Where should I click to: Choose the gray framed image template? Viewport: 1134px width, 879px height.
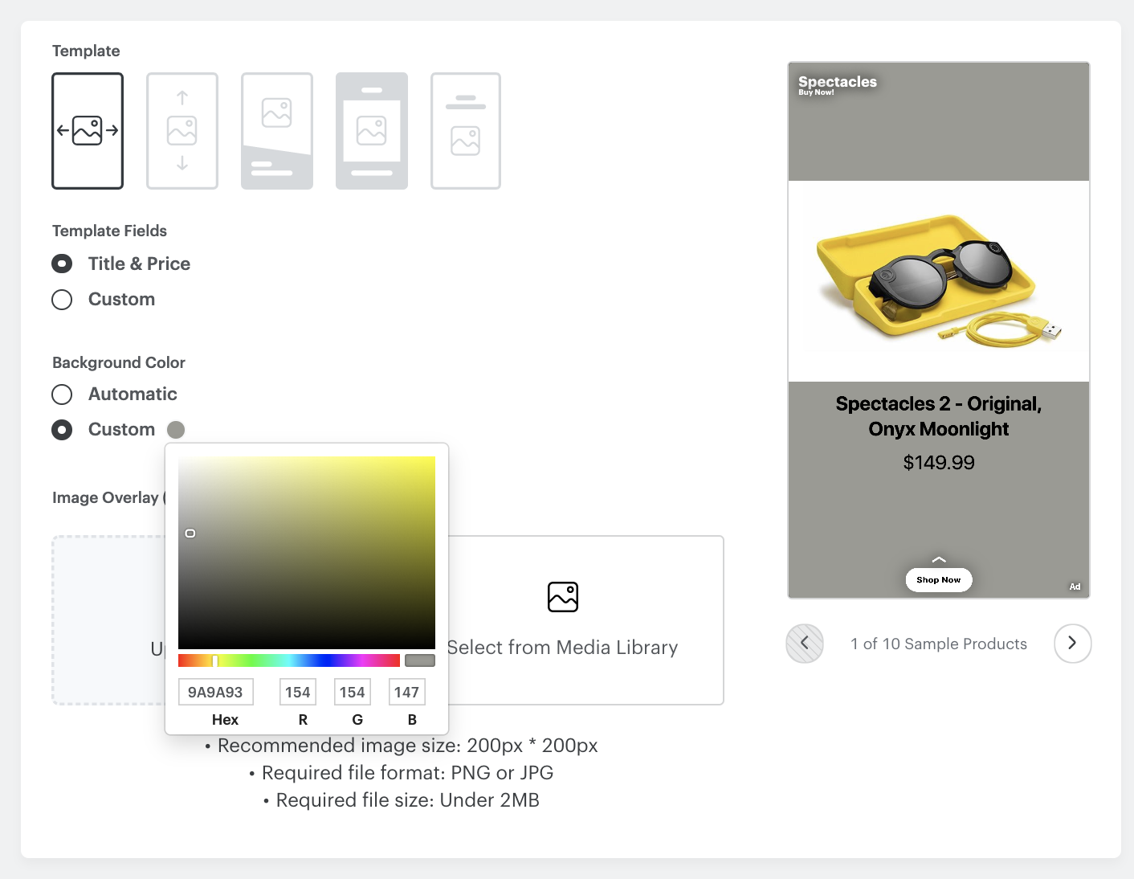coord(372,131)
